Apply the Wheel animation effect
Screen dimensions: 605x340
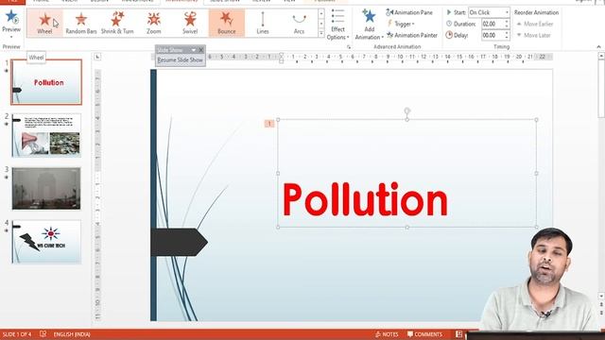[44, 23]
